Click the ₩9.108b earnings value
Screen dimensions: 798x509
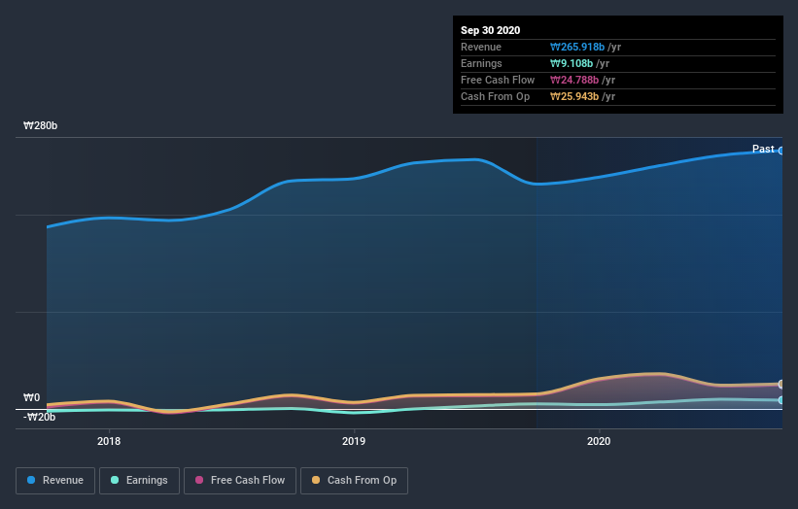click(x=572, y=63)
